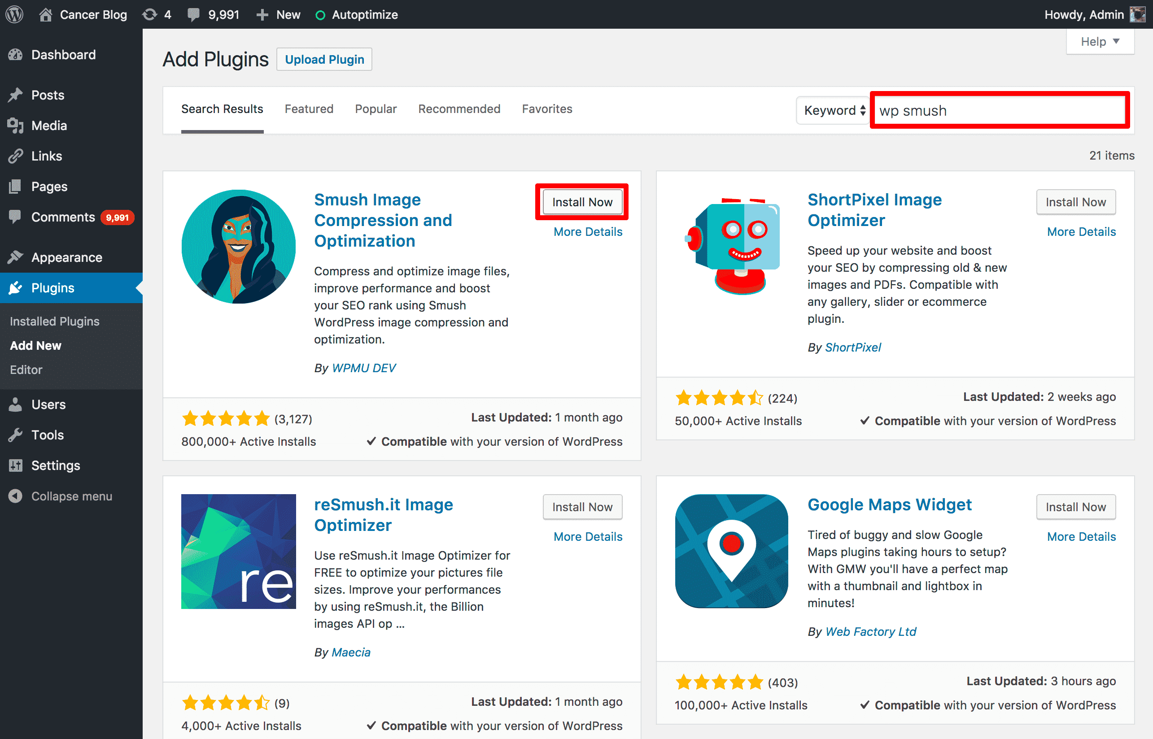This screenshot has height=739, width=1153.
Task: Open the Google Maps Widget title link
Action: tap(890, 505)
